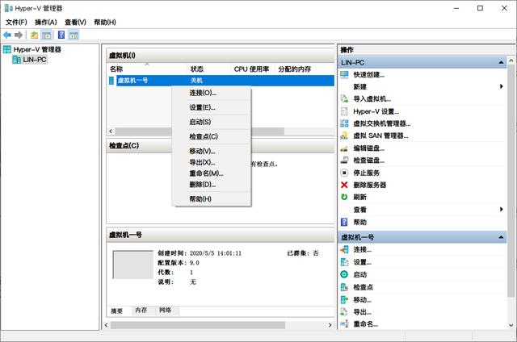
Task: Click the 导出 icon in actions pane
Action: (x=344, y=311)
